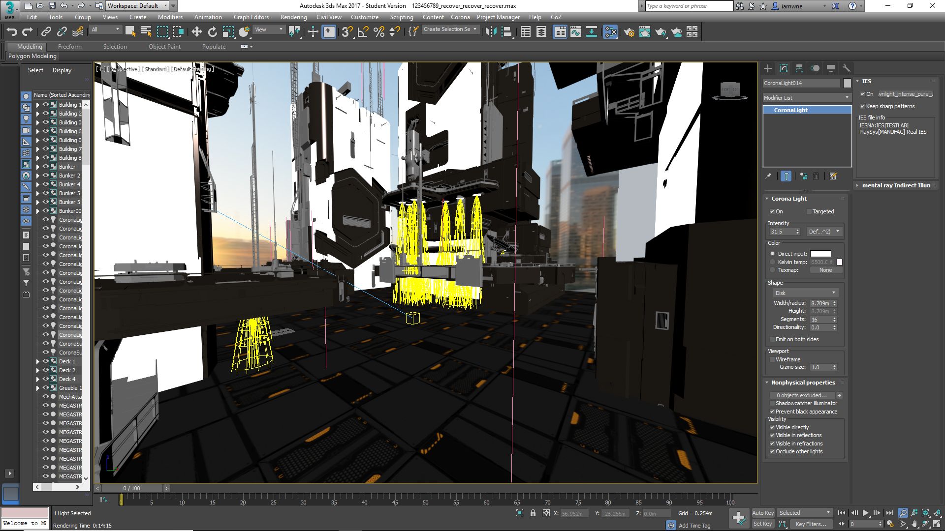Open the Hierarchy command panel tab
The image size is (945, 531).
coord(799,68)
